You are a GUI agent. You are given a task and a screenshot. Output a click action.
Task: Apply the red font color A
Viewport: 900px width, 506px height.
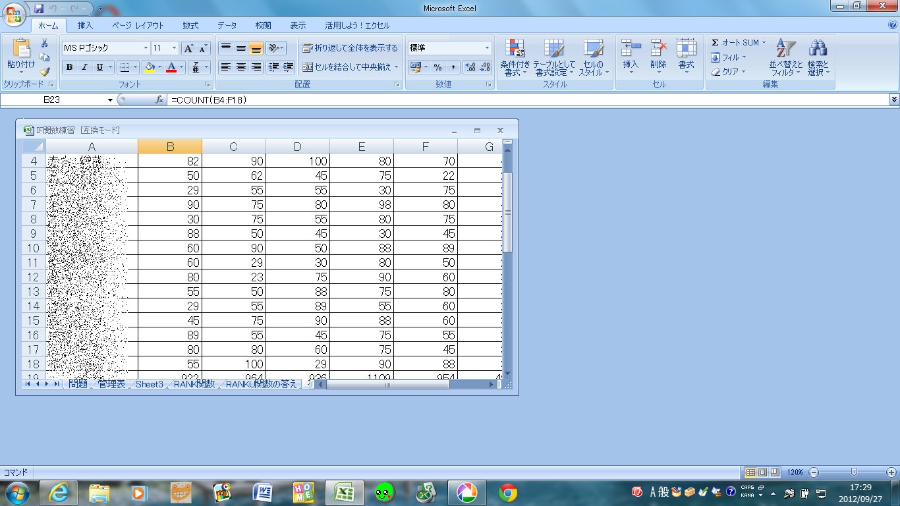click(171, 67)
